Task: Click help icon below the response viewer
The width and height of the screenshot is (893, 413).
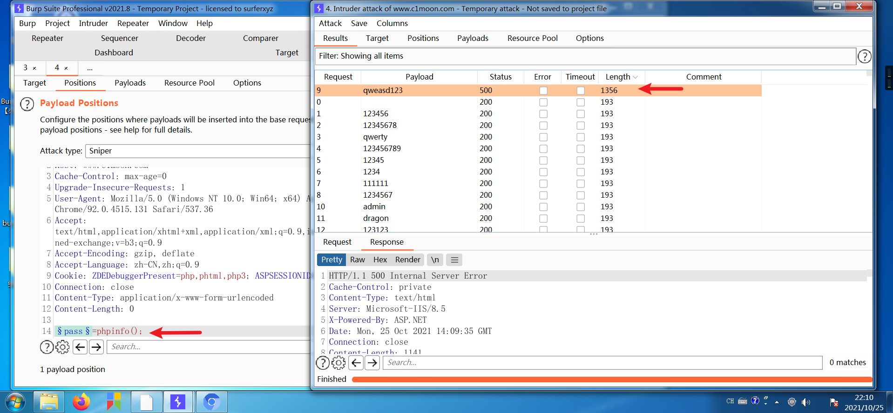Action: 323,363
